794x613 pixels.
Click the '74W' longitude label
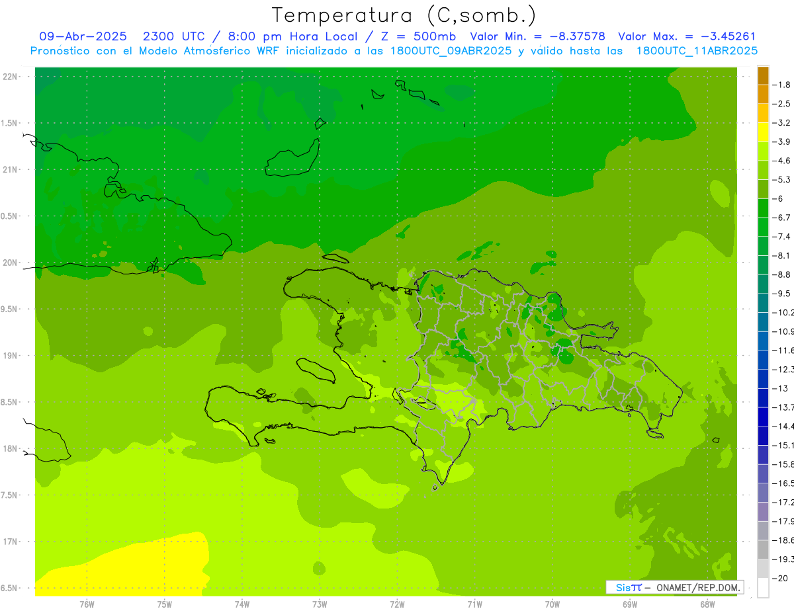(x=242, y=604)
